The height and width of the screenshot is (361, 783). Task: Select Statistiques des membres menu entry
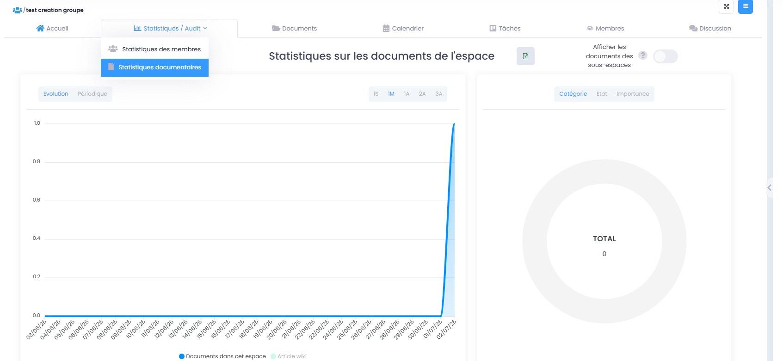tap(154, 49)
